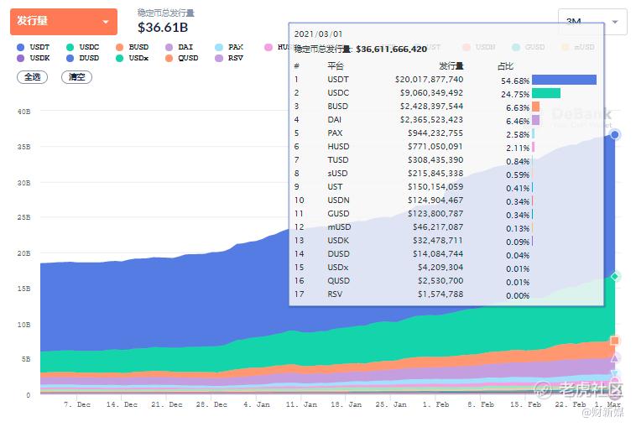
Task: Click PAX issuance $944,232,755
Action: 435,133
